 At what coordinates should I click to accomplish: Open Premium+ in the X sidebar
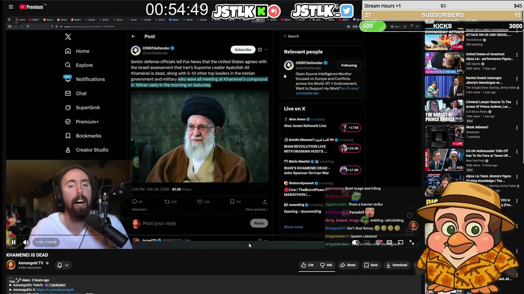81,122
